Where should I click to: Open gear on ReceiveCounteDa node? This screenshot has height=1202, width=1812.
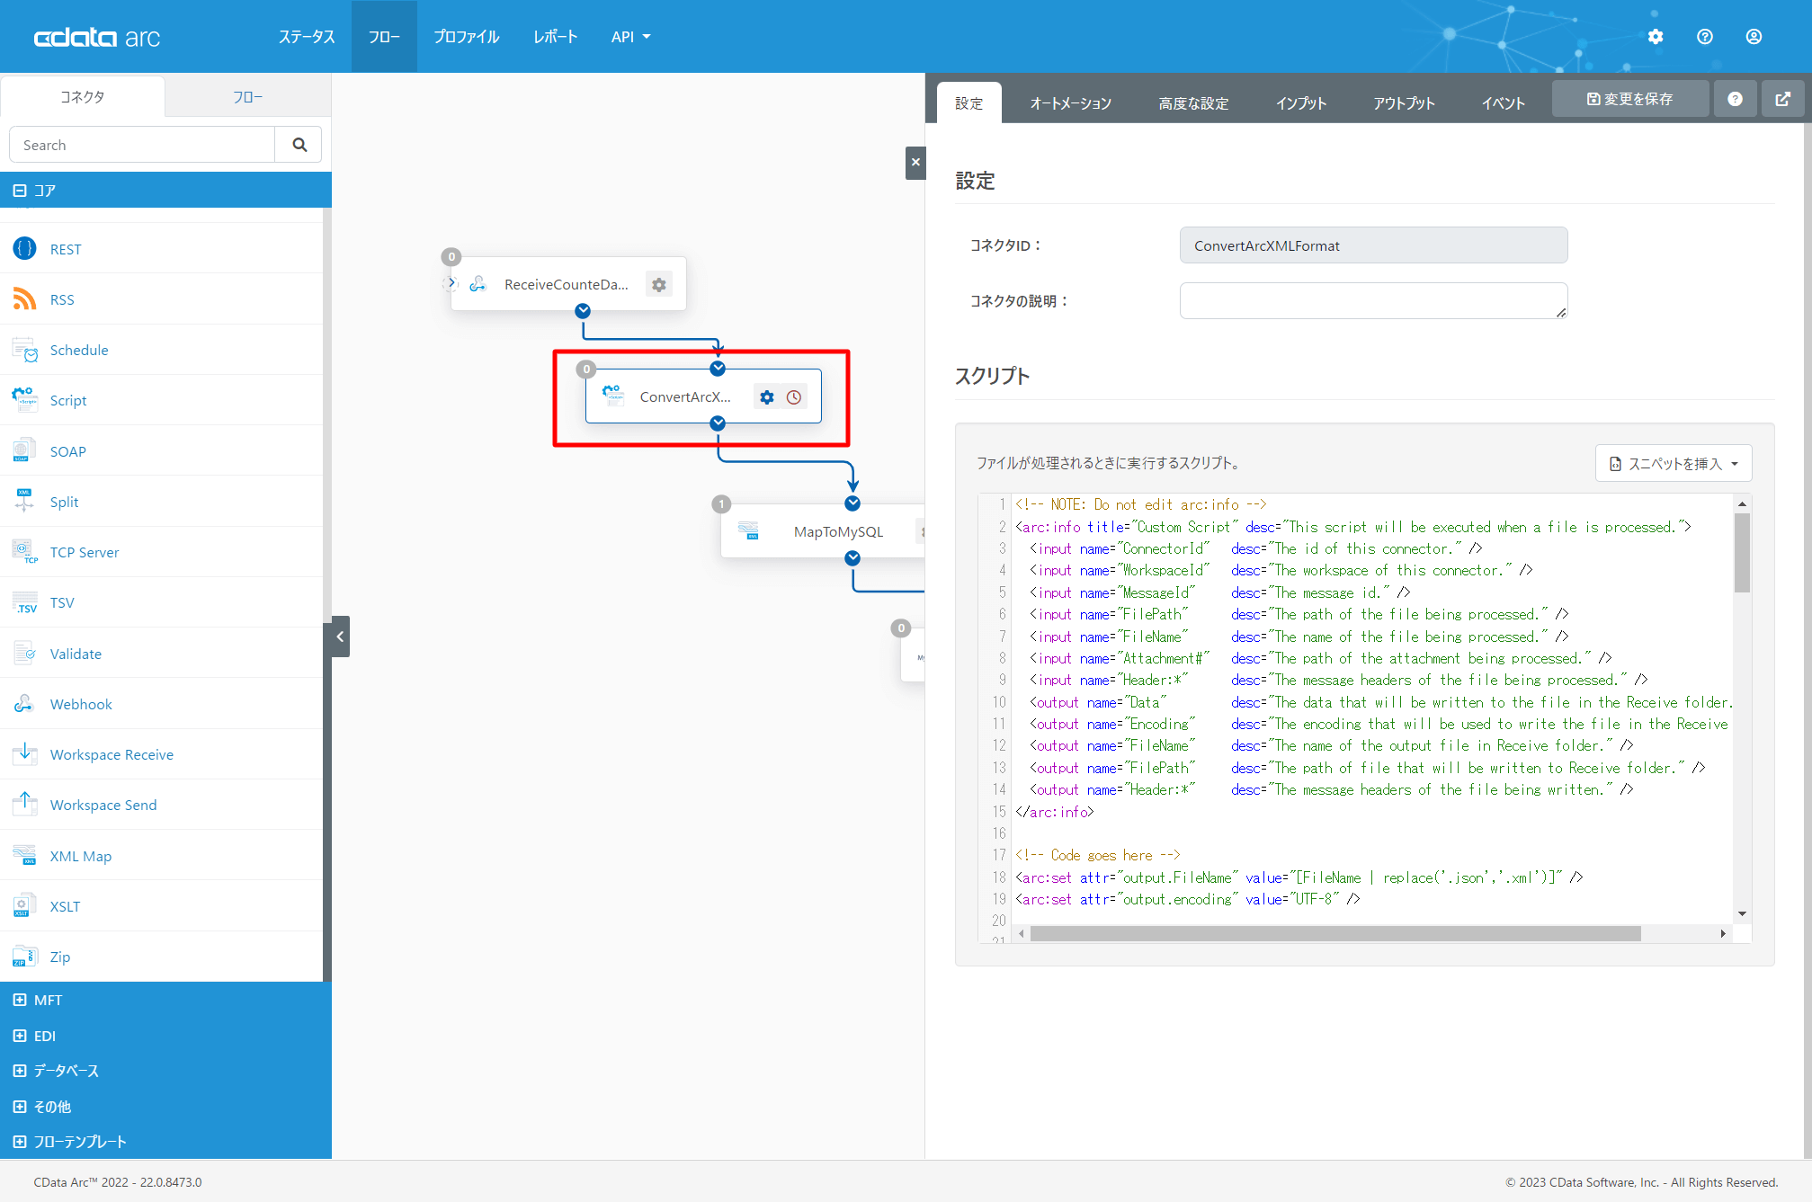(659, 285)
